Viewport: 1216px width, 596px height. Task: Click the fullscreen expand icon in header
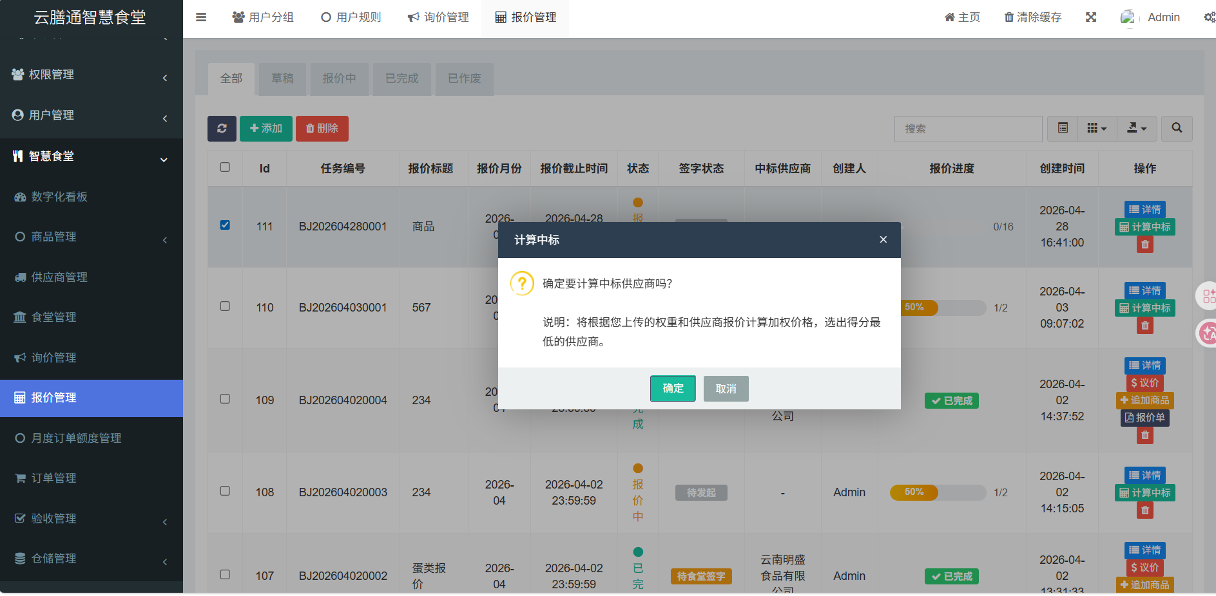[1090, 17]
